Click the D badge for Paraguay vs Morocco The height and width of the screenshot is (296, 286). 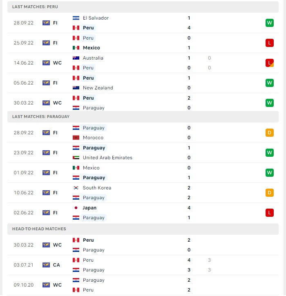click(x=269, y=133)
